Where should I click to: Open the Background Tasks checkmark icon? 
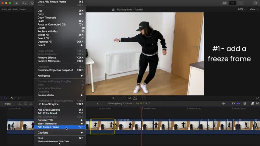pyautogui.click(x=32, y=3)
